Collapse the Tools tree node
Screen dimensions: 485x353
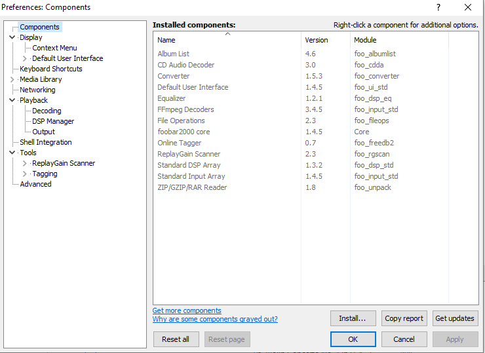coord(12,153)
